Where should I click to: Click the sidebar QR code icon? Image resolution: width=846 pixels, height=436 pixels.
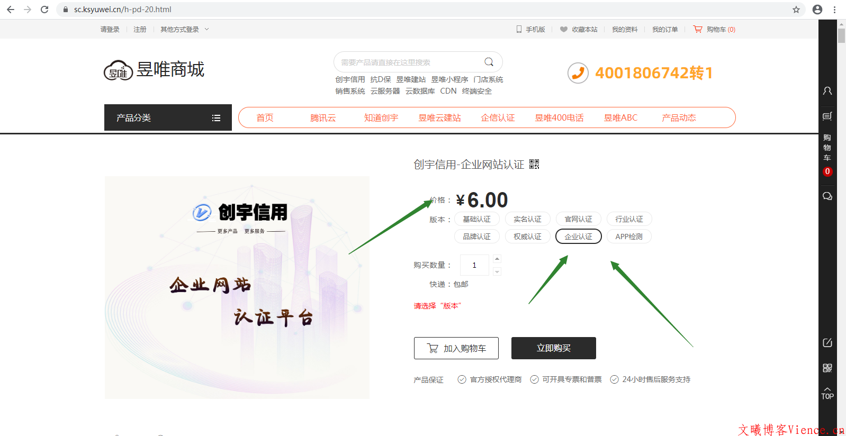pos(827,368)
